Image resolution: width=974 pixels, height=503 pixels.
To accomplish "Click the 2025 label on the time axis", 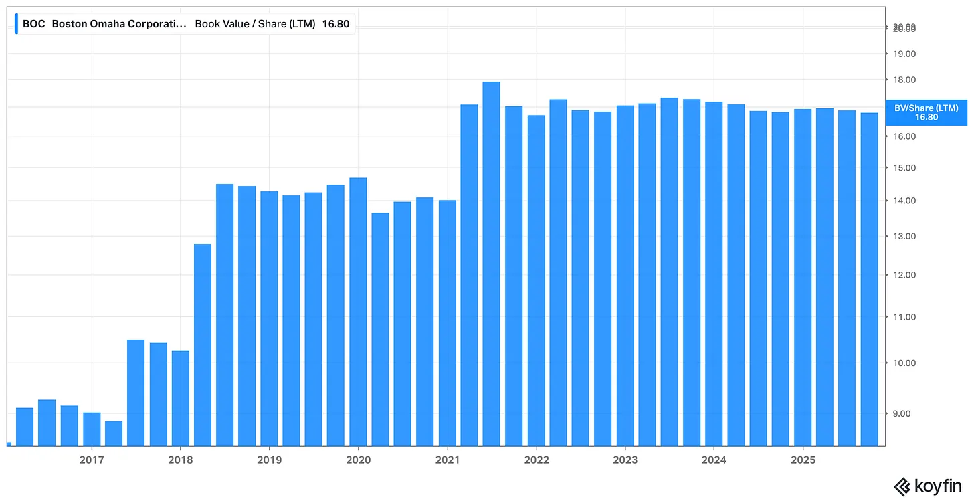I will (803, 460).
